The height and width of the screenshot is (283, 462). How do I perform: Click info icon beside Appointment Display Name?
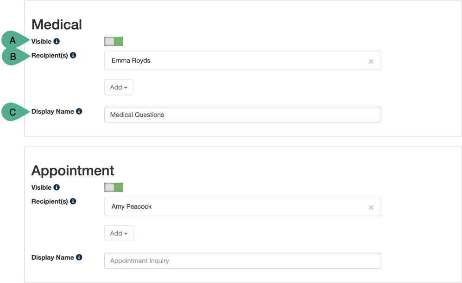79,257
